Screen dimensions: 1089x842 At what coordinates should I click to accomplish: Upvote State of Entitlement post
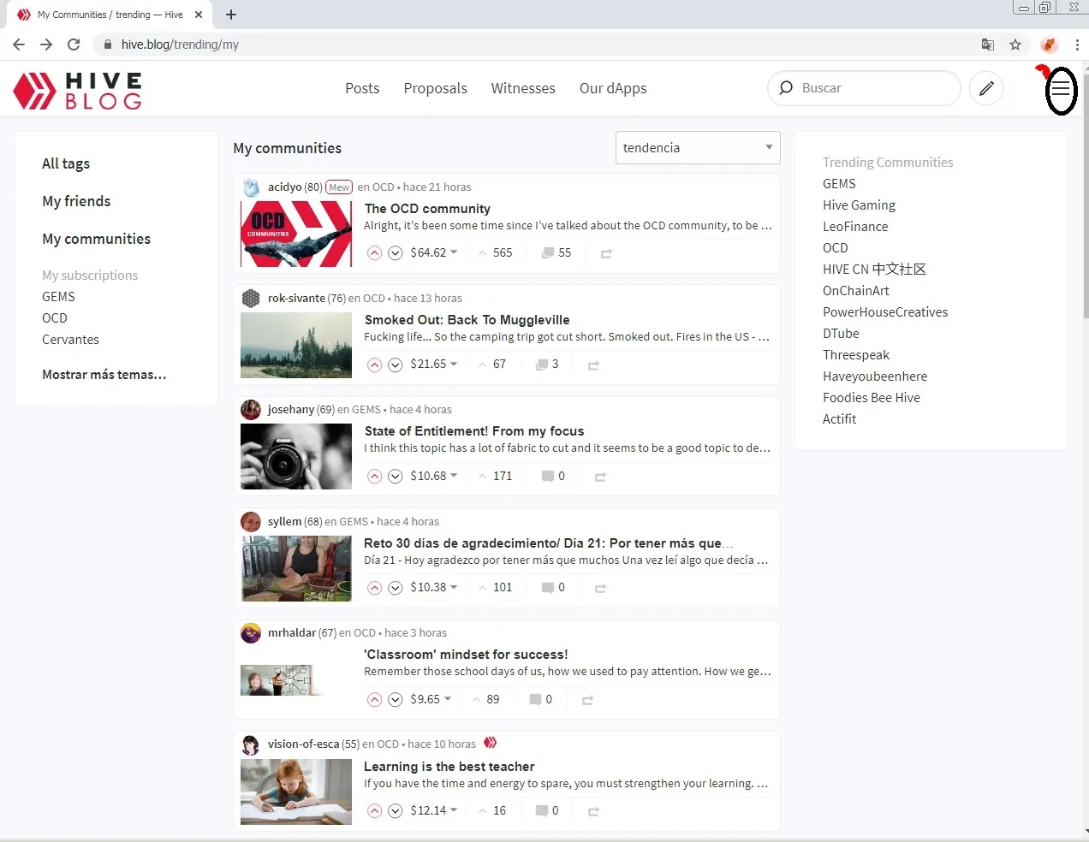click(374, 477)
